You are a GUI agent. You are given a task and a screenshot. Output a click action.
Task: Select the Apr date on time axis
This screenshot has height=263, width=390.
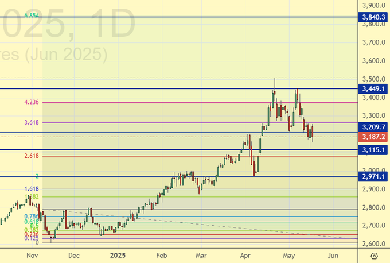(245, 254)
